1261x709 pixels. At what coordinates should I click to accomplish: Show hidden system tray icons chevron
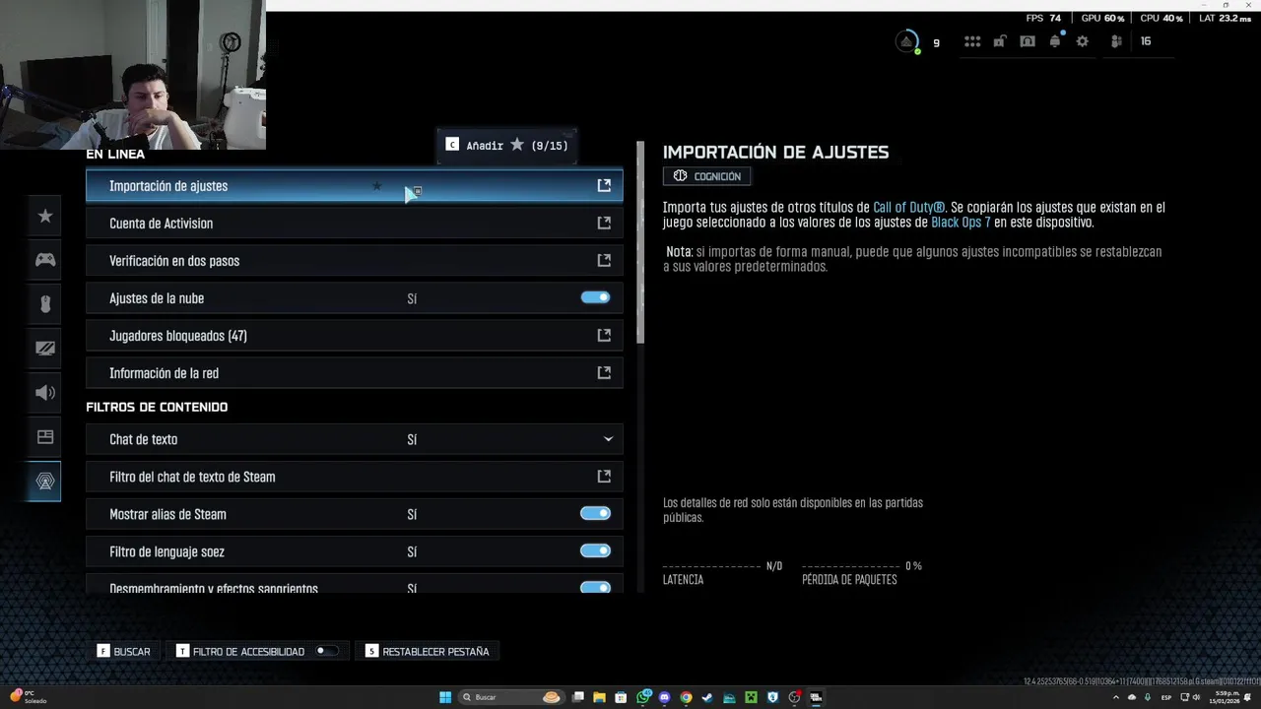click(1116, 697)
